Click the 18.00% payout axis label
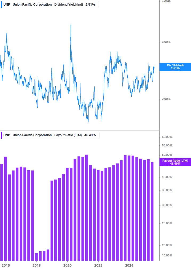 click(167, 255)
